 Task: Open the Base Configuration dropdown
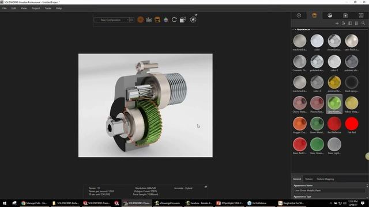click(111, 20)
